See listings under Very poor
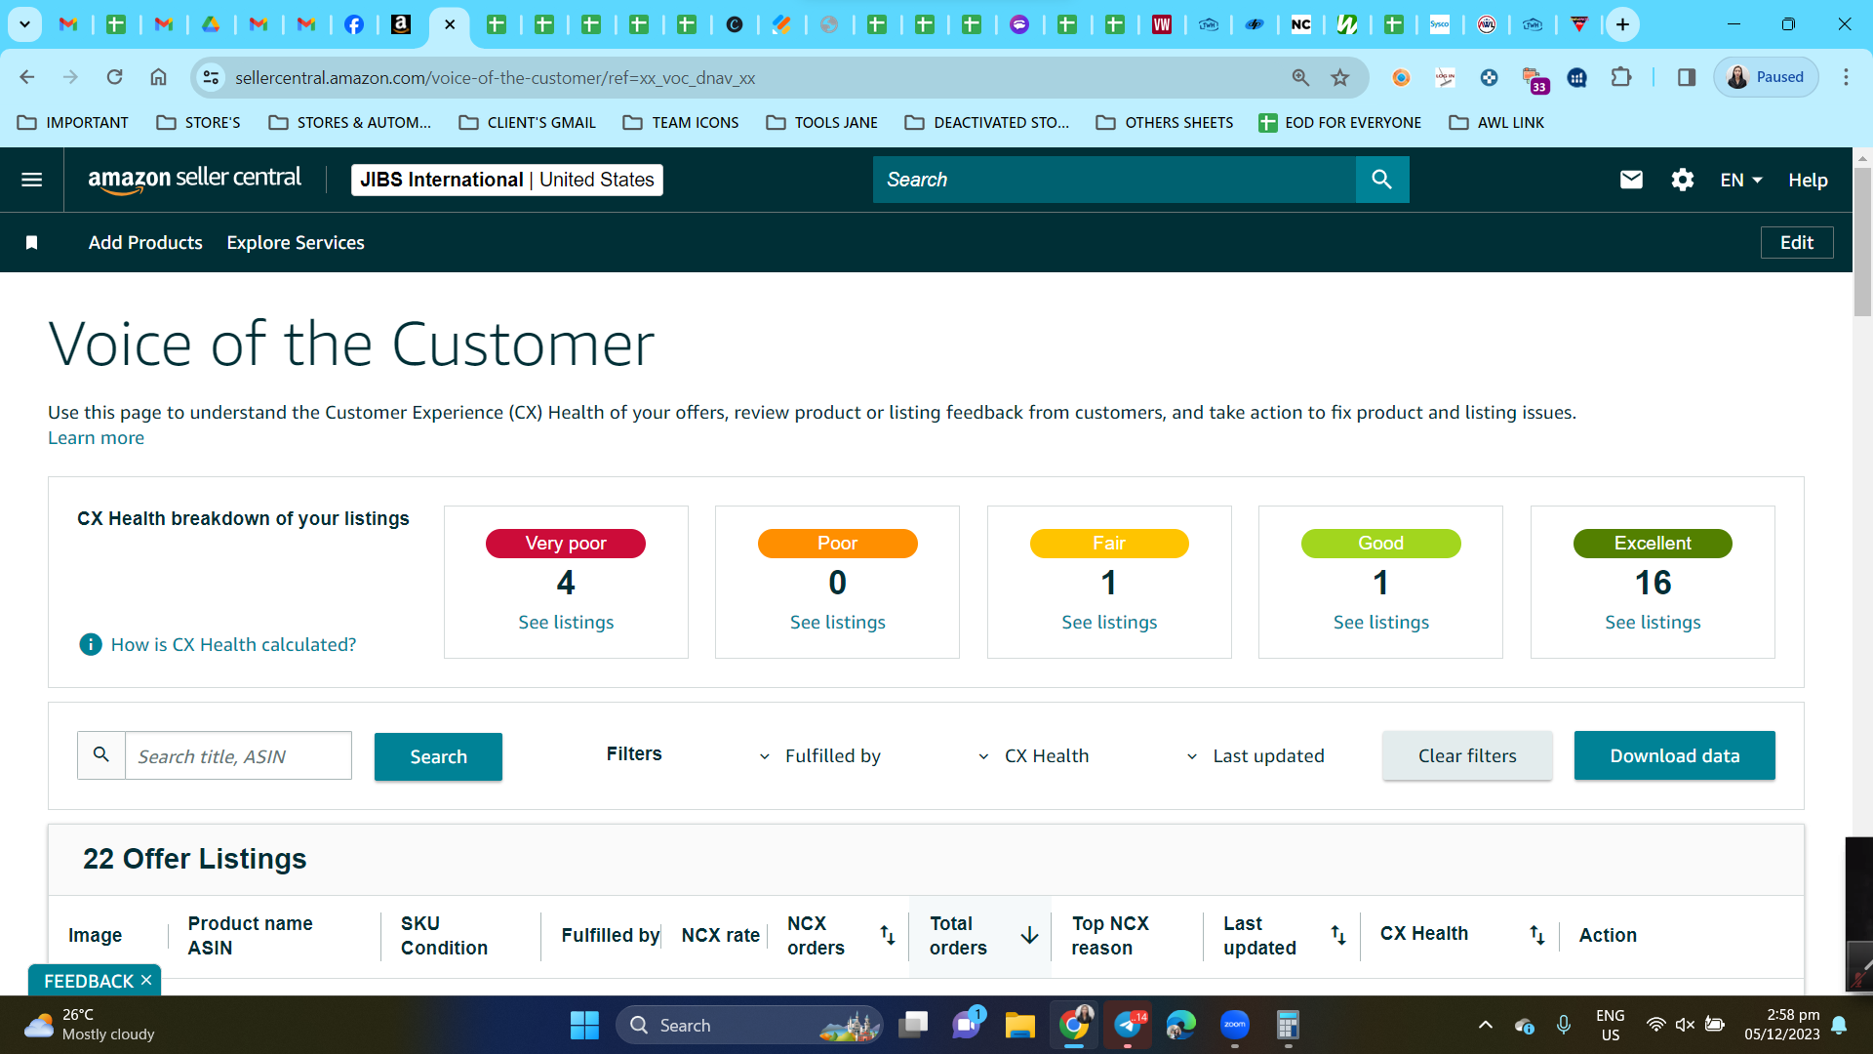This screenshot has width=1873, height=1054. 566,623
